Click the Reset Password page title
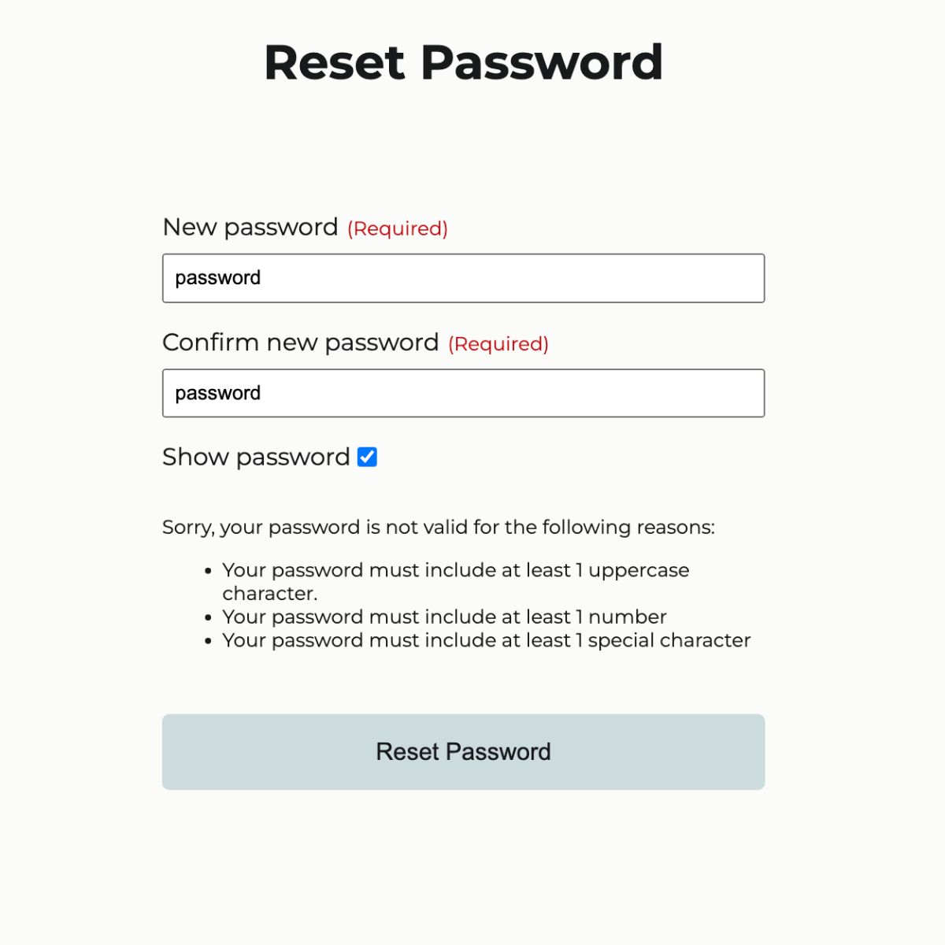The width and height of the screenshot is (945, 945). coord(463,61)
